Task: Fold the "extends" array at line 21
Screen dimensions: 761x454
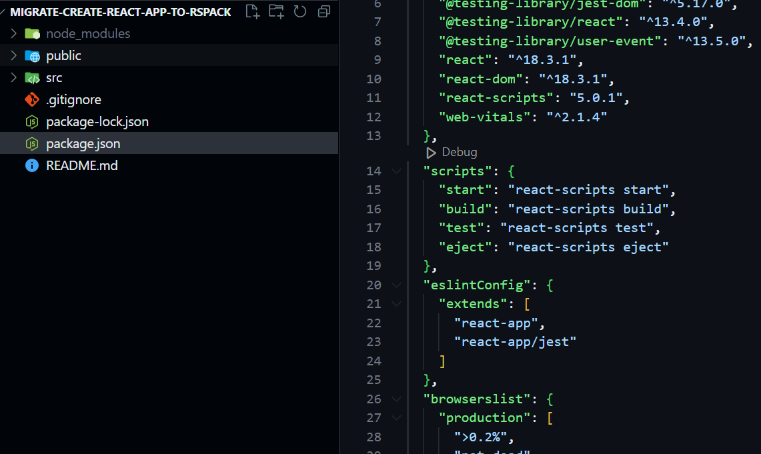Action: coord(397,303)
